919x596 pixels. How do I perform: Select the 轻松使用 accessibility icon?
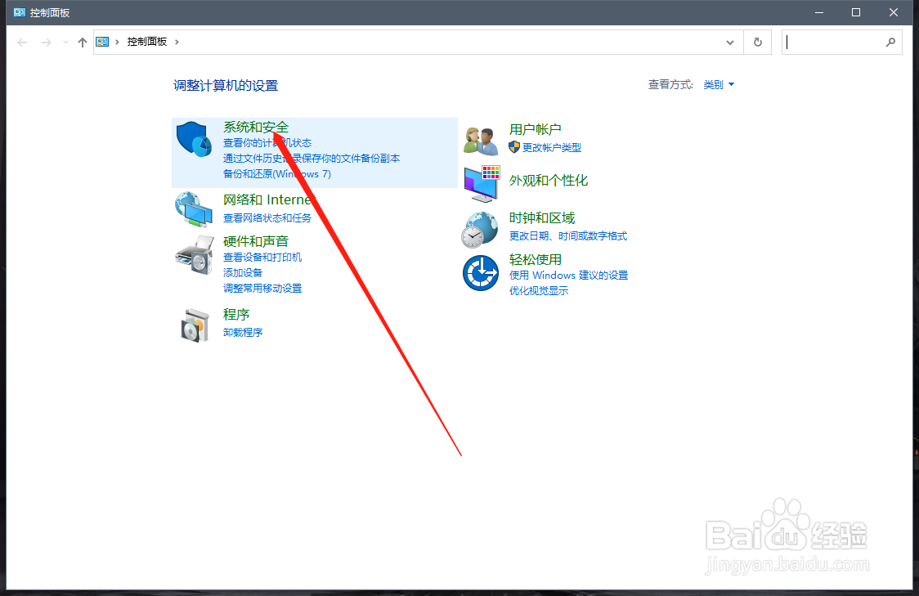click(x=481, y=274)
